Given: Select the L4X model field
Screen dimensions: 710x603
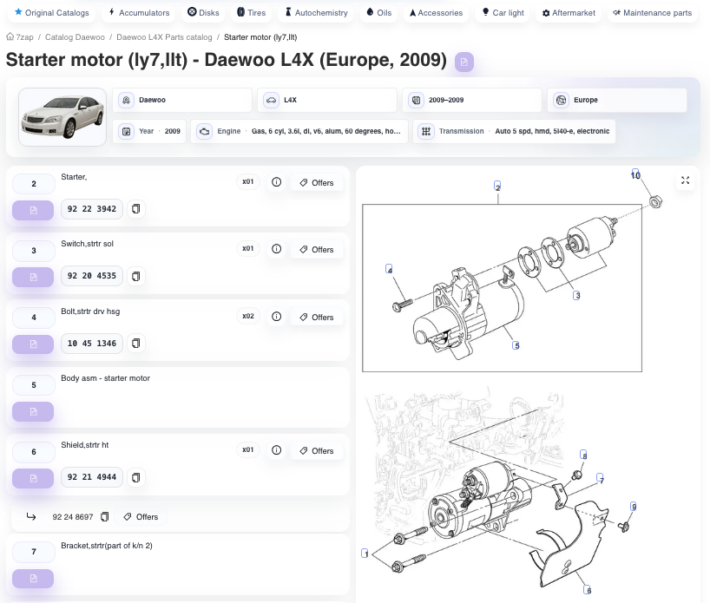Looking at the screenshot, I should point(327,100).
